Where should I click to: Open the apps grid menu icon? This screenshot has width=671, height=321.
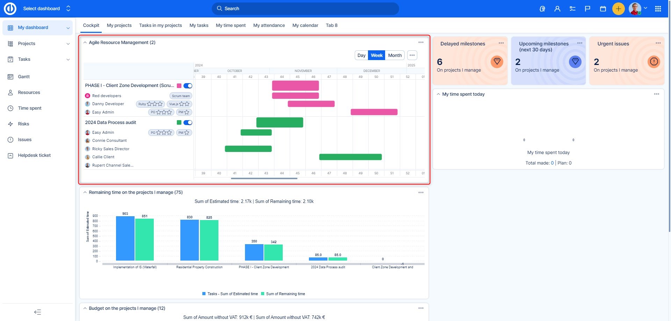658,9
